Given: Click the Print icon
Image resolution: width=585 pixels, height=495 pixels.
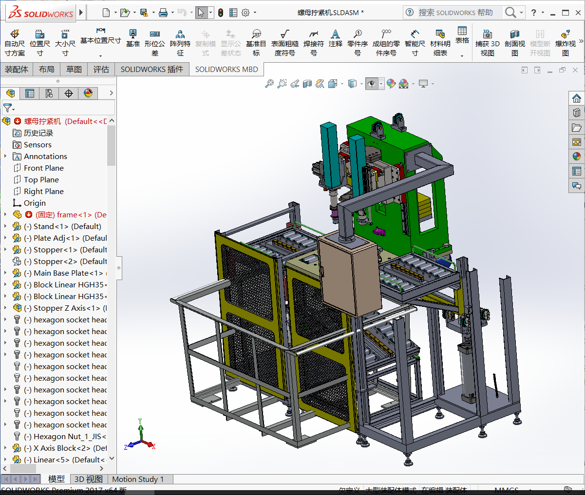Looking at the screenshot, I should click(x=163, y=13).
